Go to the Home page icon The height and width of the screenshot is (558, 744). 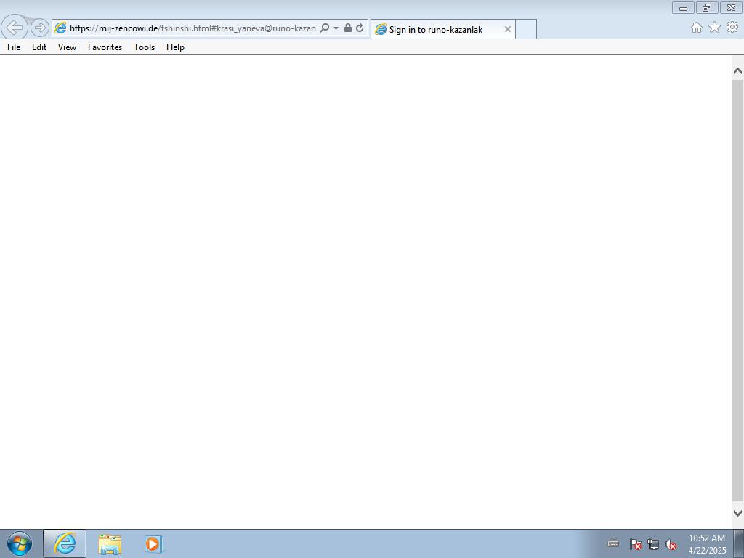[x=697, y=28]
